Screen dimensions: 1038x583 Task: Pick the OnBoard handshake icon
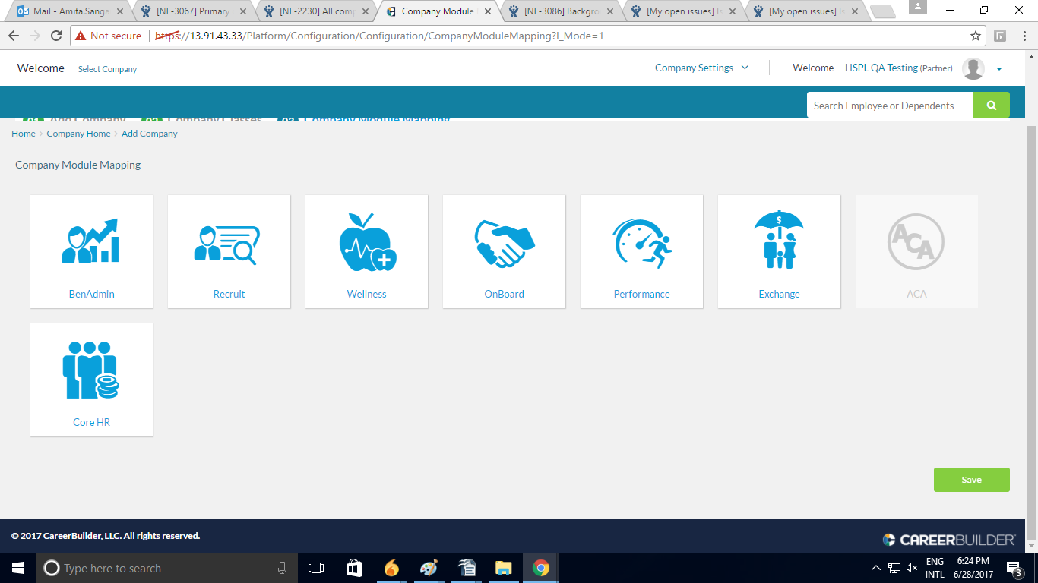coord(505,243)
